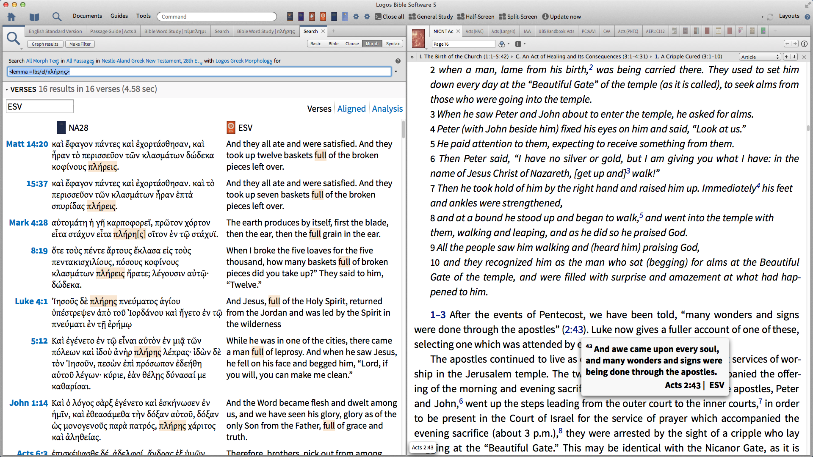Open the resource information panel icon

point(804,44)
